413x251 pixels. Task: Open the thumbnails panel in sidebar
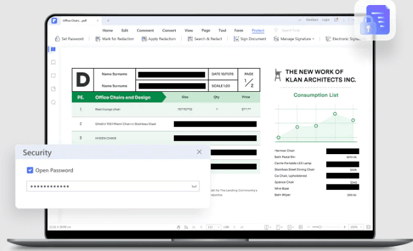click(54, 49)
